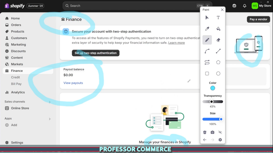This screenshot has height=153, width=273.
Task: Open Paint panel settings gear
Action: click(x=220, y=140)
